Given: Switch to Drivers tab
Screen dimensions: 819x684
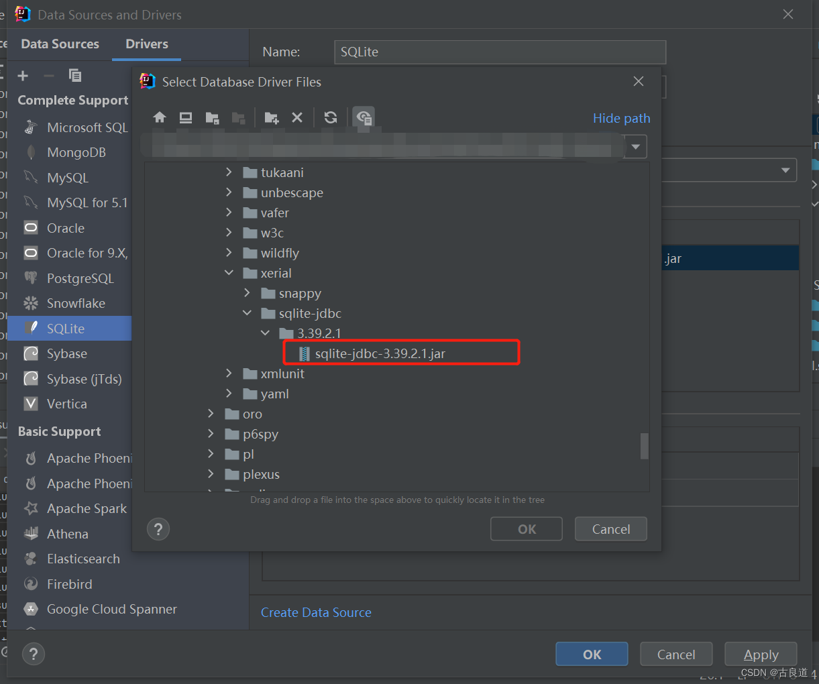Looking at the screenshot, I should [147, 44].
